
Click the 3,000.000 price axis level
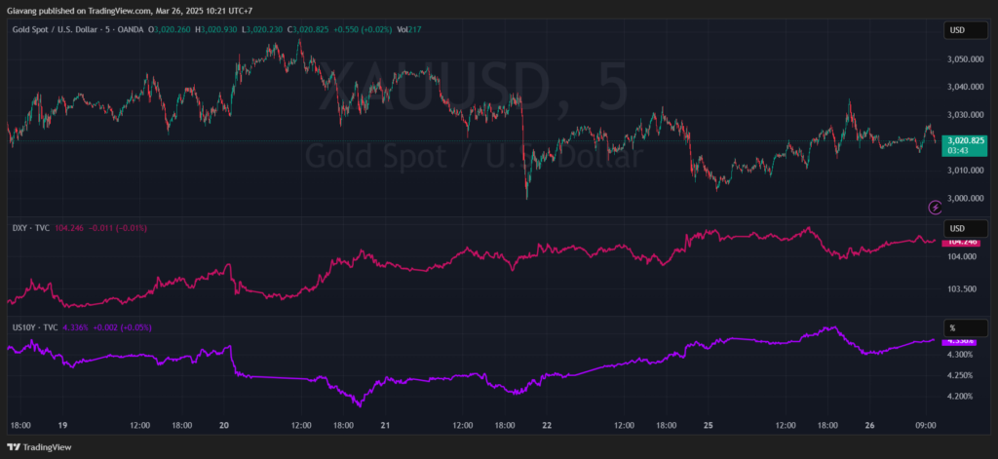[965, 199]
